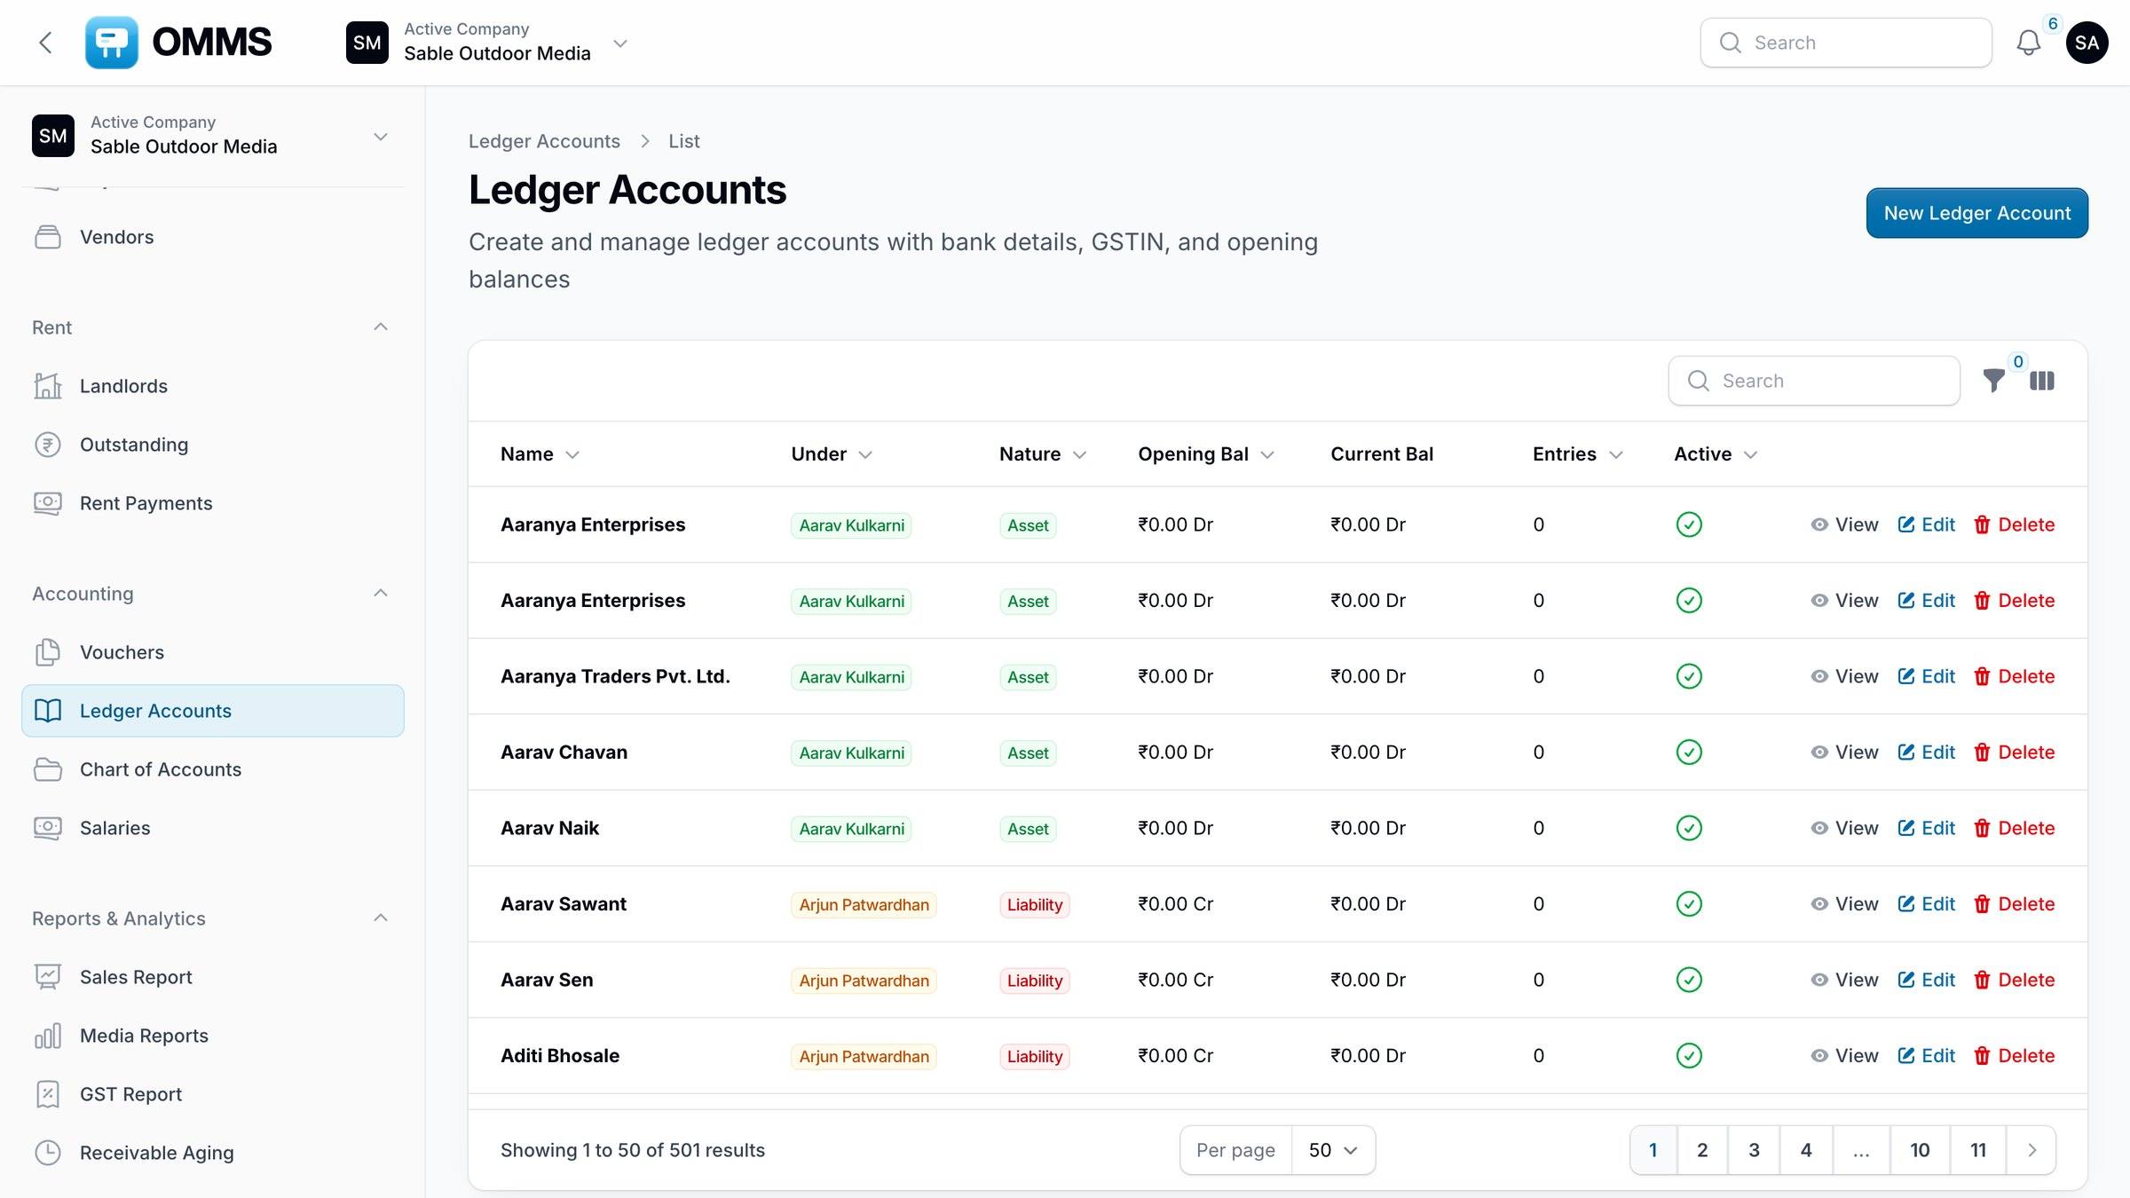The image size is (2130, 1198).
Task: Collapse the Rent sidebar section
Action: point(381,327)
